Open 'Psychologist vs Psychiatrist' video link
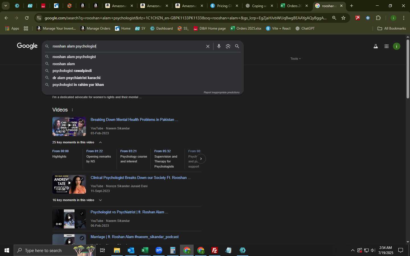The height and width of the screenshot is (256, 410). tap(129, 212)
